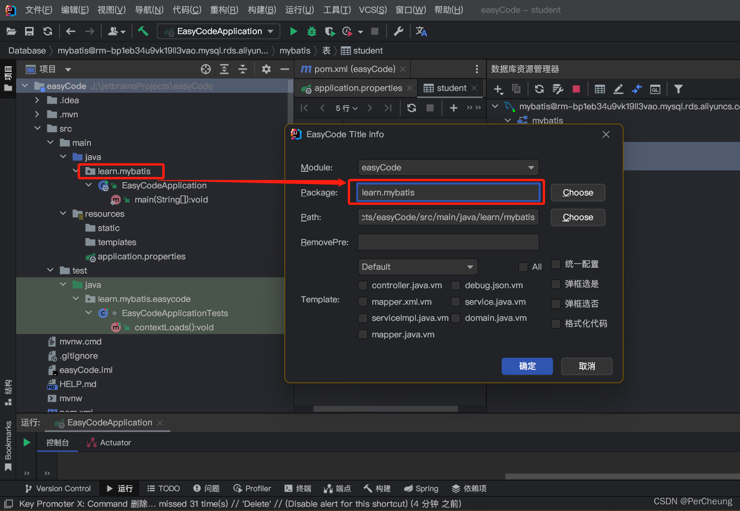Click the Back navigation arrow
Image resolution: width=740 pixels, height=511 pixels.
coord(71,31)
